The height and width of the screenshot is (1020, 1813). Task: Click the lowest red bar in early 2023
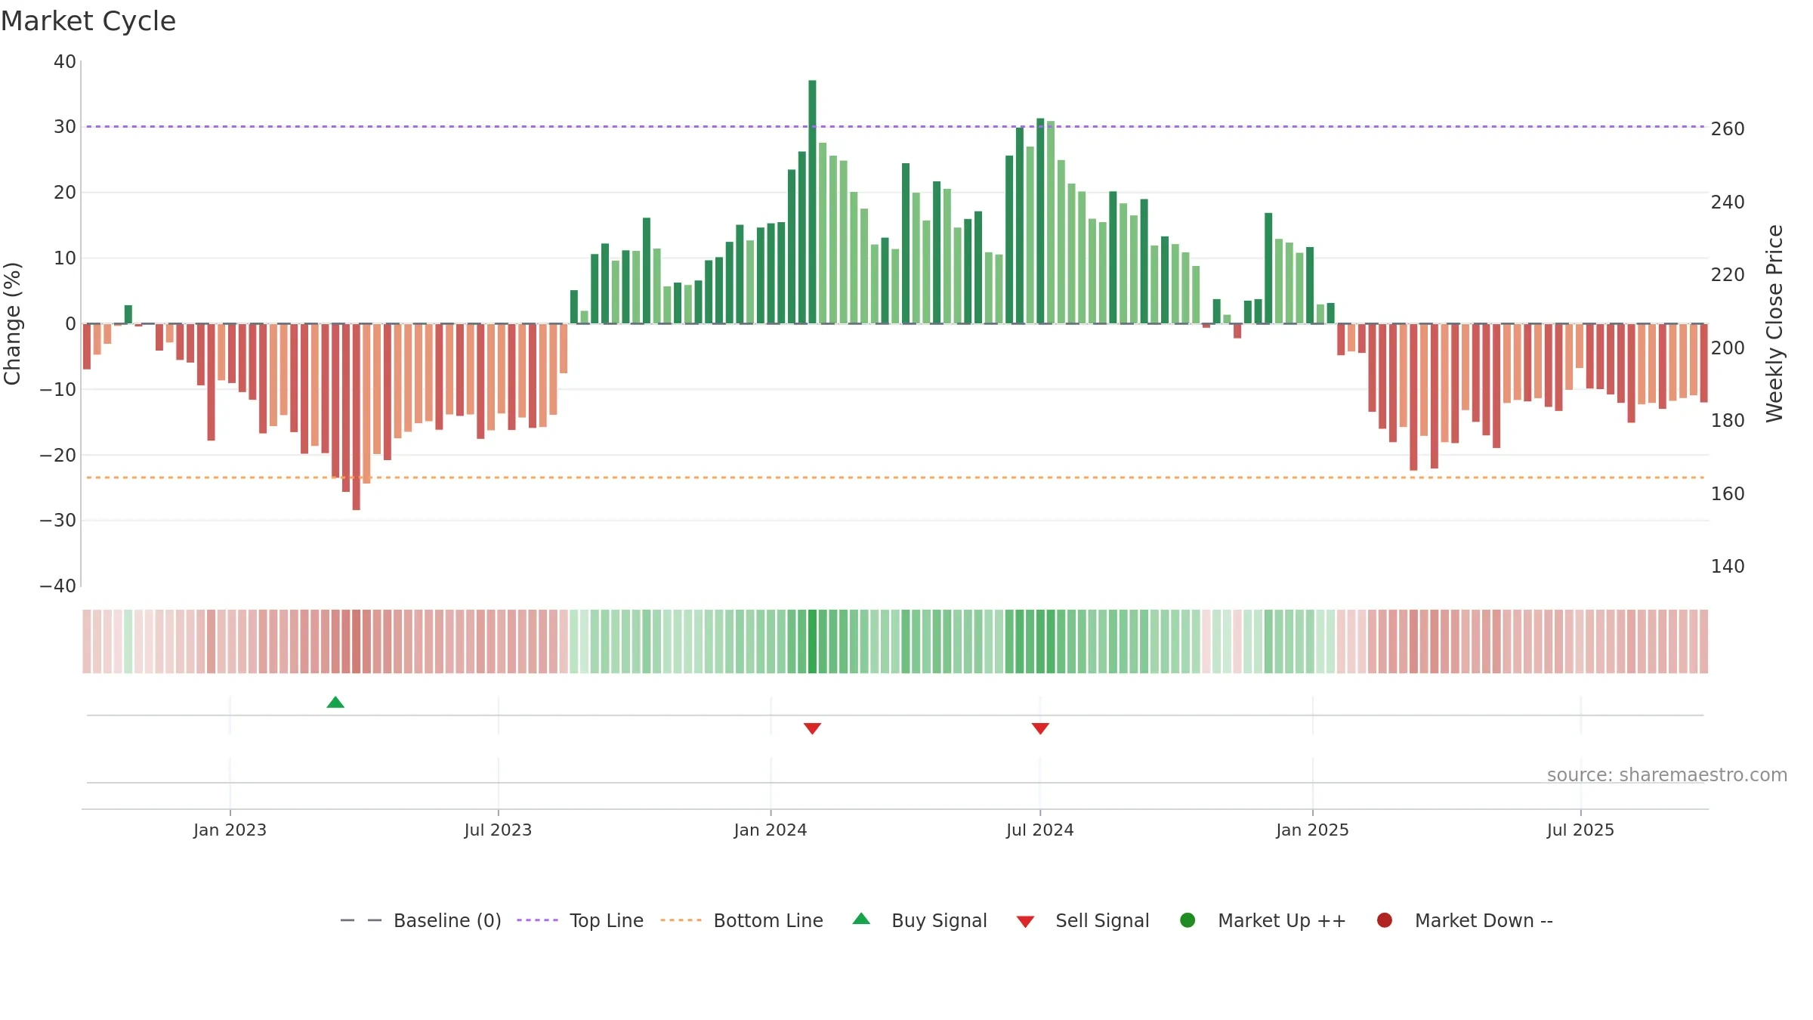click(x=357, y=417)
